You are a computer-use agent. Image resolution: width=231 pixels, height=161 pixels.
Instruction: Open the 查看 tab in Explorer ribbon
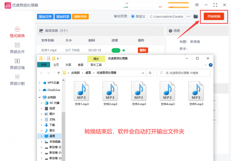click(x=80, y=65)
